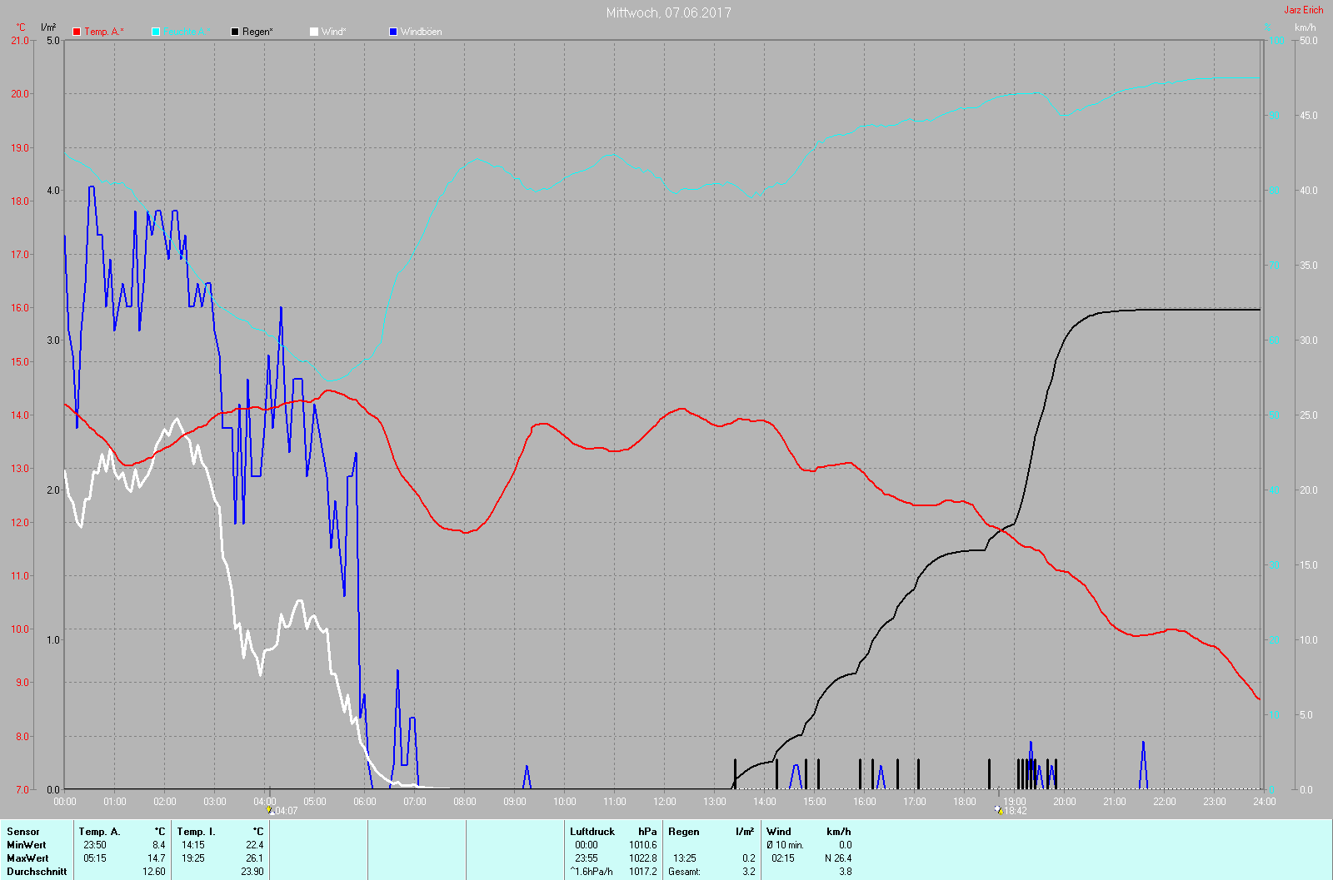Click the black Regen legend swatch

pyautogui.click(x=235, y=32)
